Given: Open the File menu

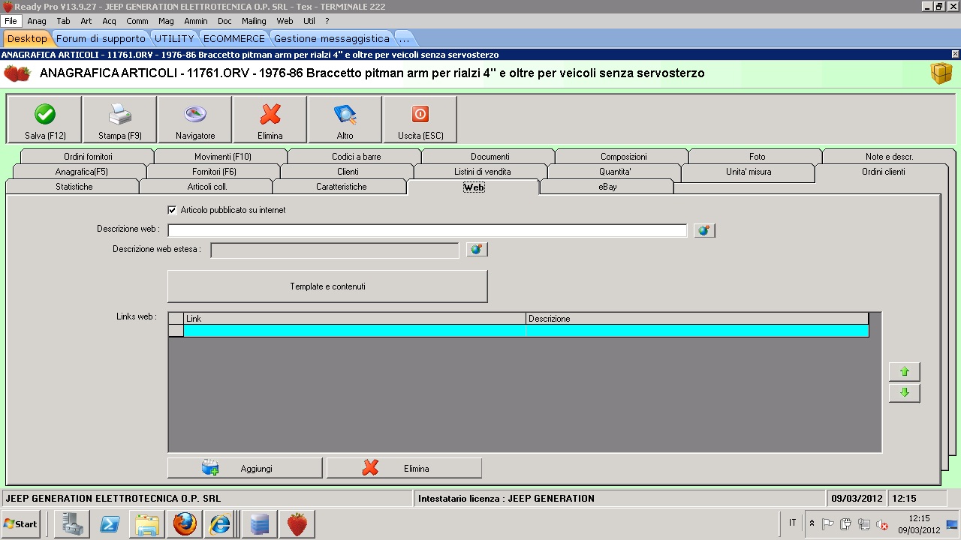Looking at the screenshot, I should click(x=11, y=22).
